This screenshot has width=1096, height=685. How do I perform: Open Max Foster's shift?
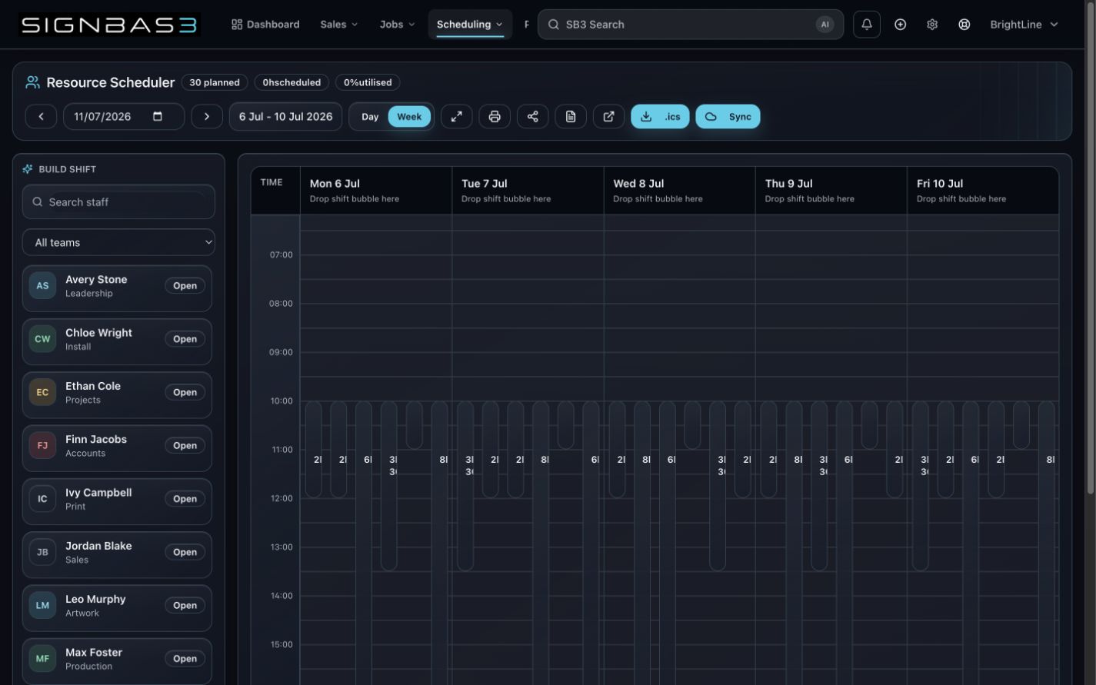(x=185, y=658)
